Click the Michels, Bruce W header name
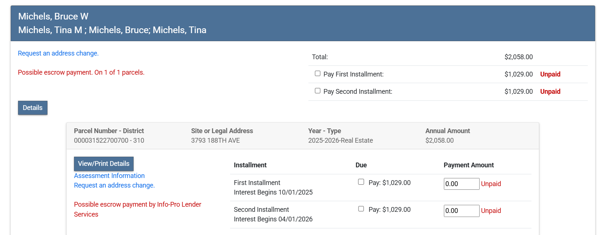Screen dimensions: 597x235 tap(53, 17)
